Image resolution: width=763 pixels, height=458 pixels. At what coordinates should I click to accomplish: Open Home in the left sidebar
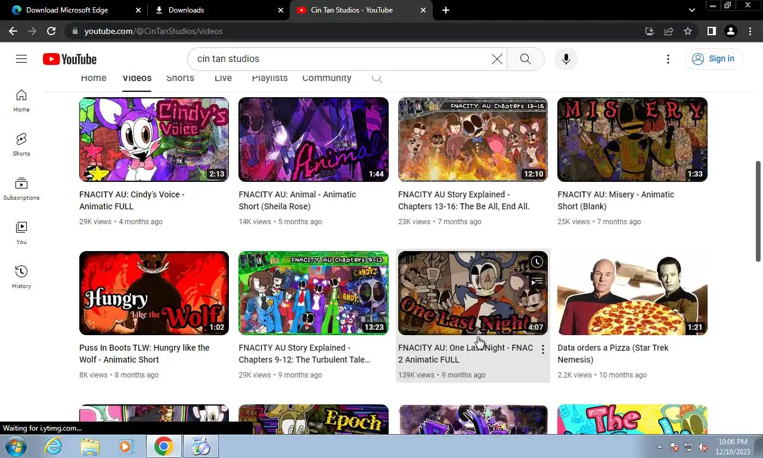(x=21, y=101)
